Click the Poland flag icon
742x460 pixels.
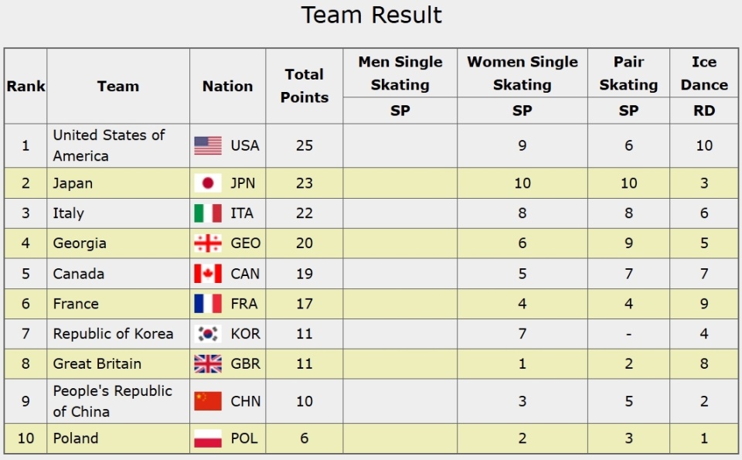(208, 438)
